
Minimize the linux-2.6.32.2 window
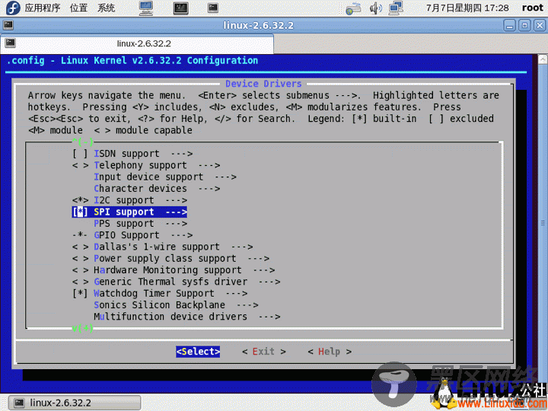click(510, 26)
